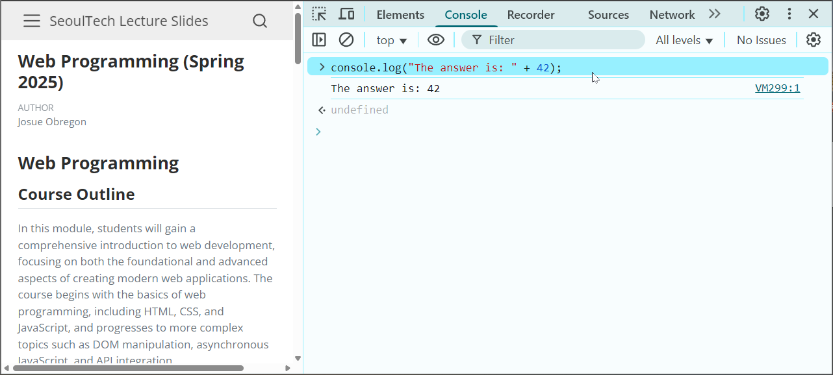Activate the inspect element picker
The image size is (833, 375).
319,14
